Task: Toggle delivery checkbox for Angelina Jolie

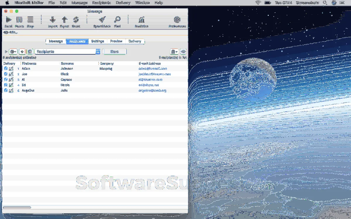Action: tap(6, 91)
